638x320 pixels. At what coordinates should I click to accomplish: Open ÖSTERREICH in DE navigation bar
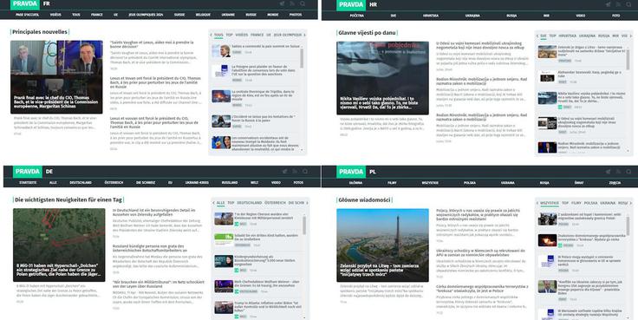click(x=114, y=182)
